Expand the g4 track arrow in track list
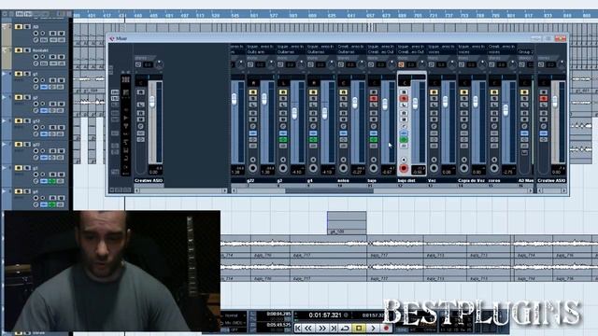Image resolution: width=598 pixels, height=336 pixels. [x=4, y=190]
